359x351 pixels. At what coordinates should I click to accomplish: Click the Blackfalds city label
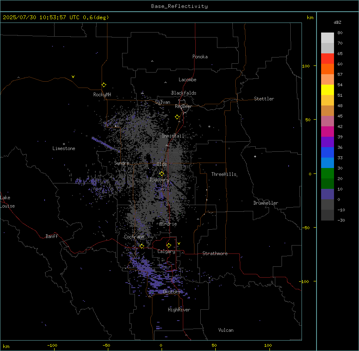pyautogui.click(x=184, y=93)
